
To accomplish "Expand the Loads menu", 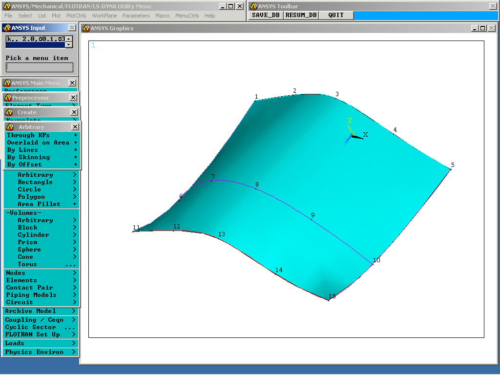I will pos(41,343).
